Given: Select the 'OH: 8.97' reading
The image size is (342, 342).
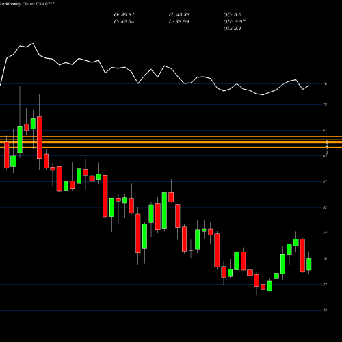Looking at the screenshot, I should (x=234, y=22).
